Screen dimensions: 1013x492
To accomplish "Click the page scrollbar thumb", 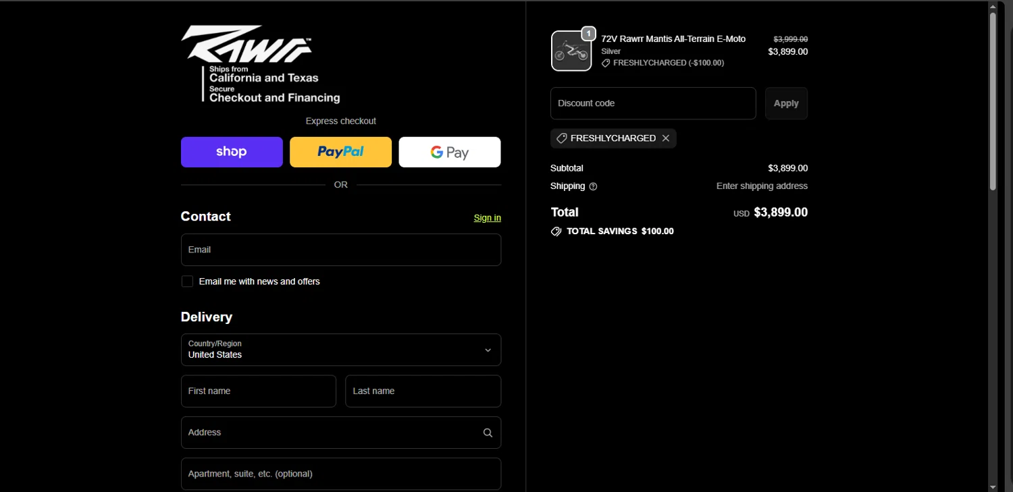I will click(993, 101).
